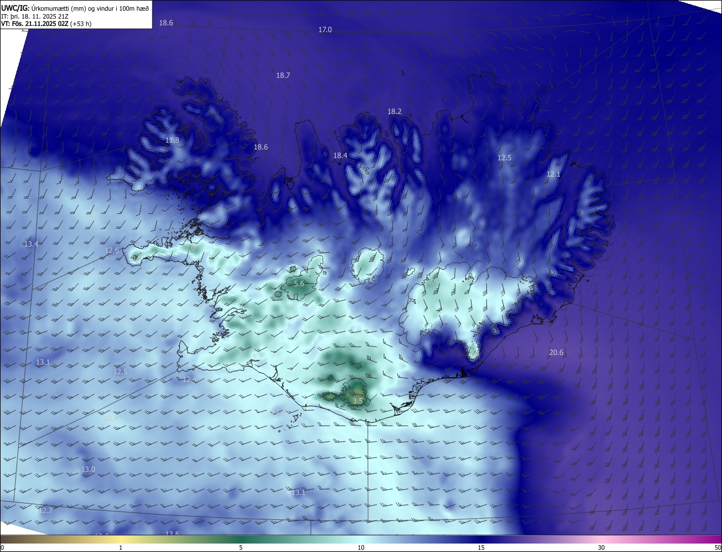Click the 11.8 value over the Westfjords
This screenshot has height=552, width=722.
173,140
